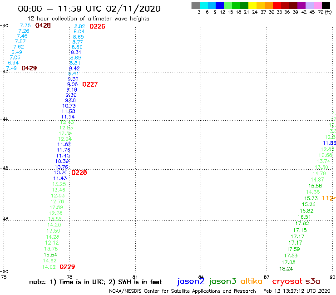Click the wave height value 12.28

(x=56, y=213)
